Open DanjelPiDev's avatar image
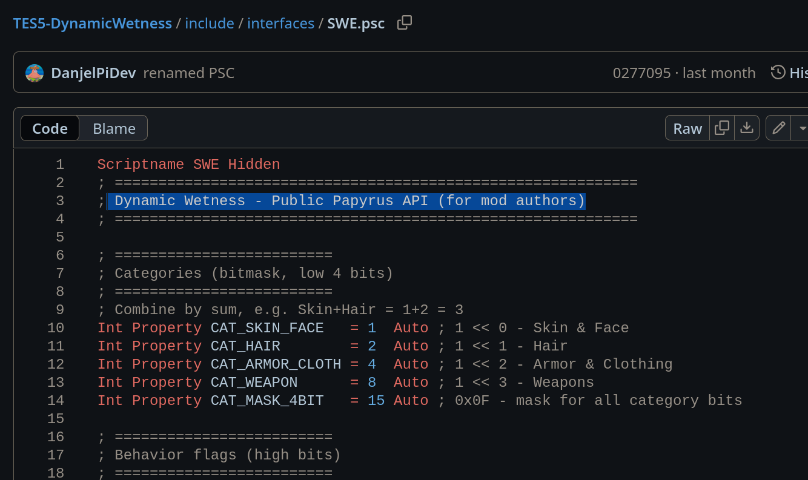 [x=35, y=73]
